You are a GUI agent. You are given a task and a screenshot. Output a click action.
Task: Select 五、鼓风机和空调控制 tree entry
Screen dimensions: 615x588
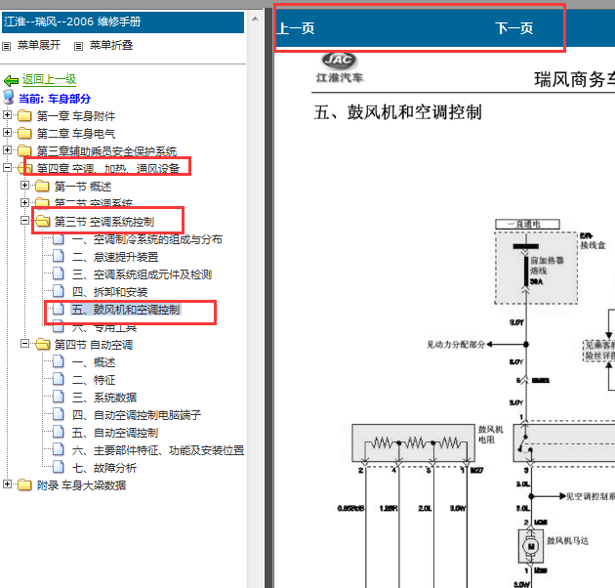click(x=126, y=310)
